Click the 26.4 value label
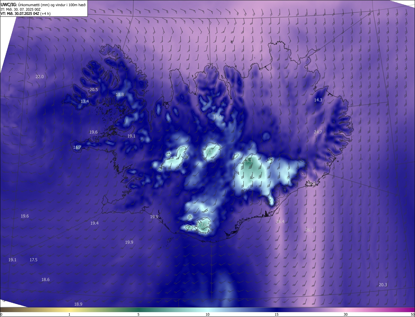Image resolution: width=415 pixels, height=317 pixels. 280,222
